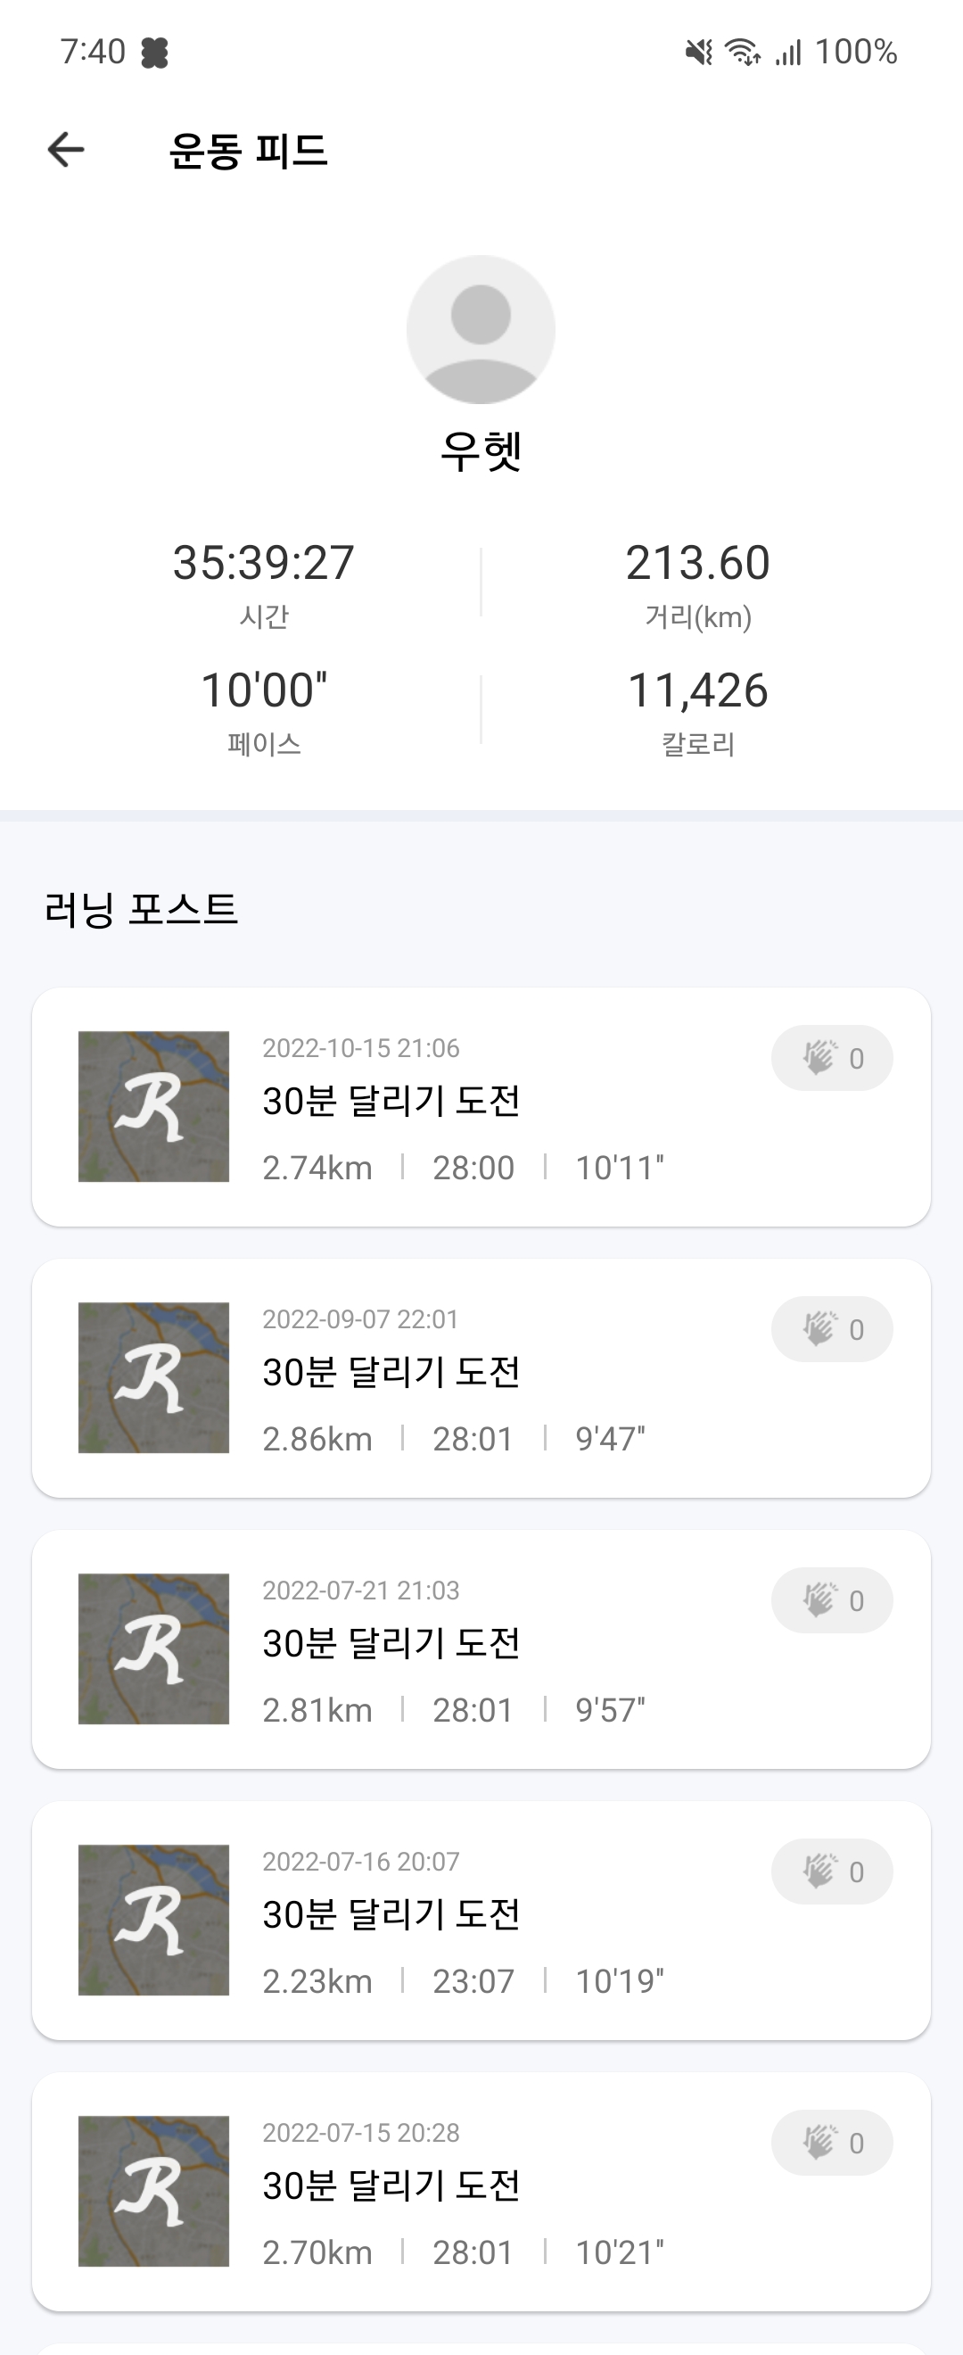
Task: Open map thumbnail of 2022-07-15 run
Action: click(153, 2191)
